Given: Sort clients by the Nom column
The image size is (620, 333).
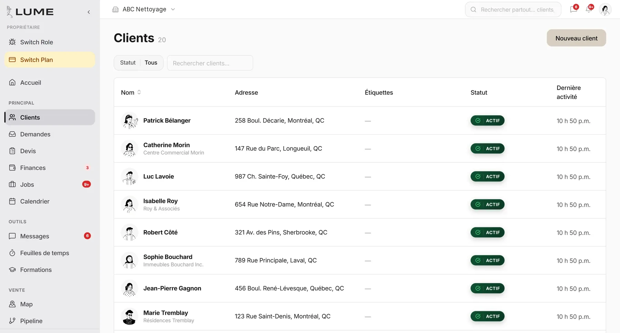Looking at the screenshot, I should tap(131, 92).
